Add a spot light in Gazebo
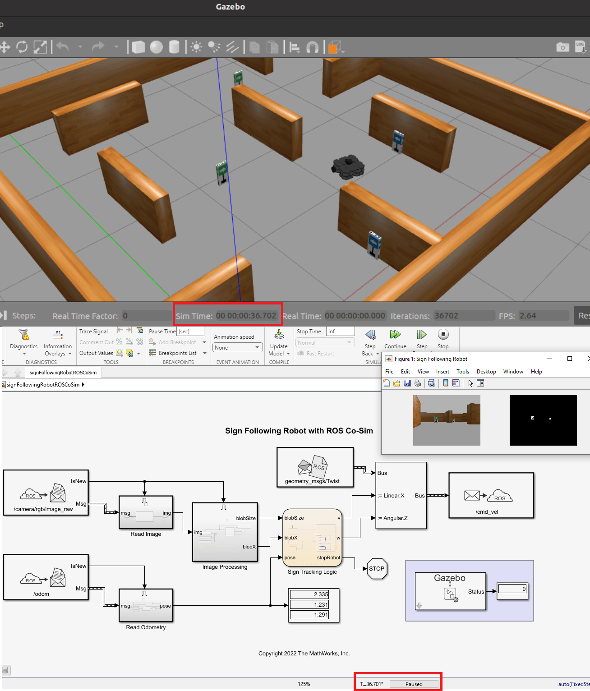 (214, 47)
